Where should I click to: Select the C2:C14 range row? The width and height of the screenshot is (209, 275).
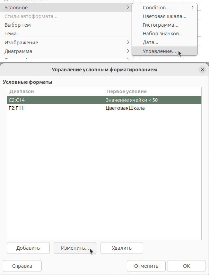[x=104, y=100]
